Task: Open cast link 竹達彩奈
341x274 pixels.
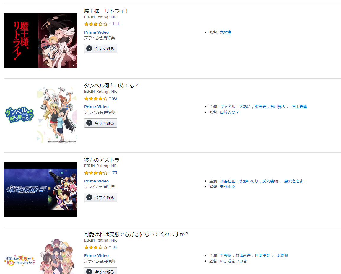Action: click(x=243, y=255)
